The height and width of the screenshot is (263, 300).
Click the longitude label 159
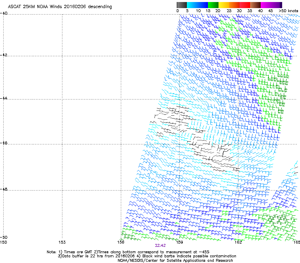pos(179,242)
